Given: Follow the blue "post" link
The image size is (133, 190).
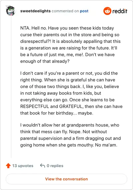Looking at the screenshot, I should point(84,11).
